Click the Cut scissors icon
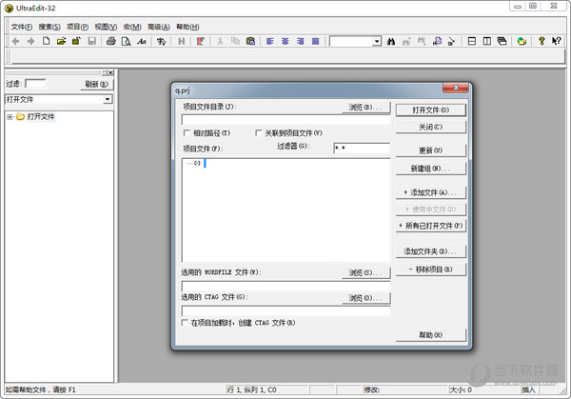The width and height of the screenshot is (571, 399). 220,41
